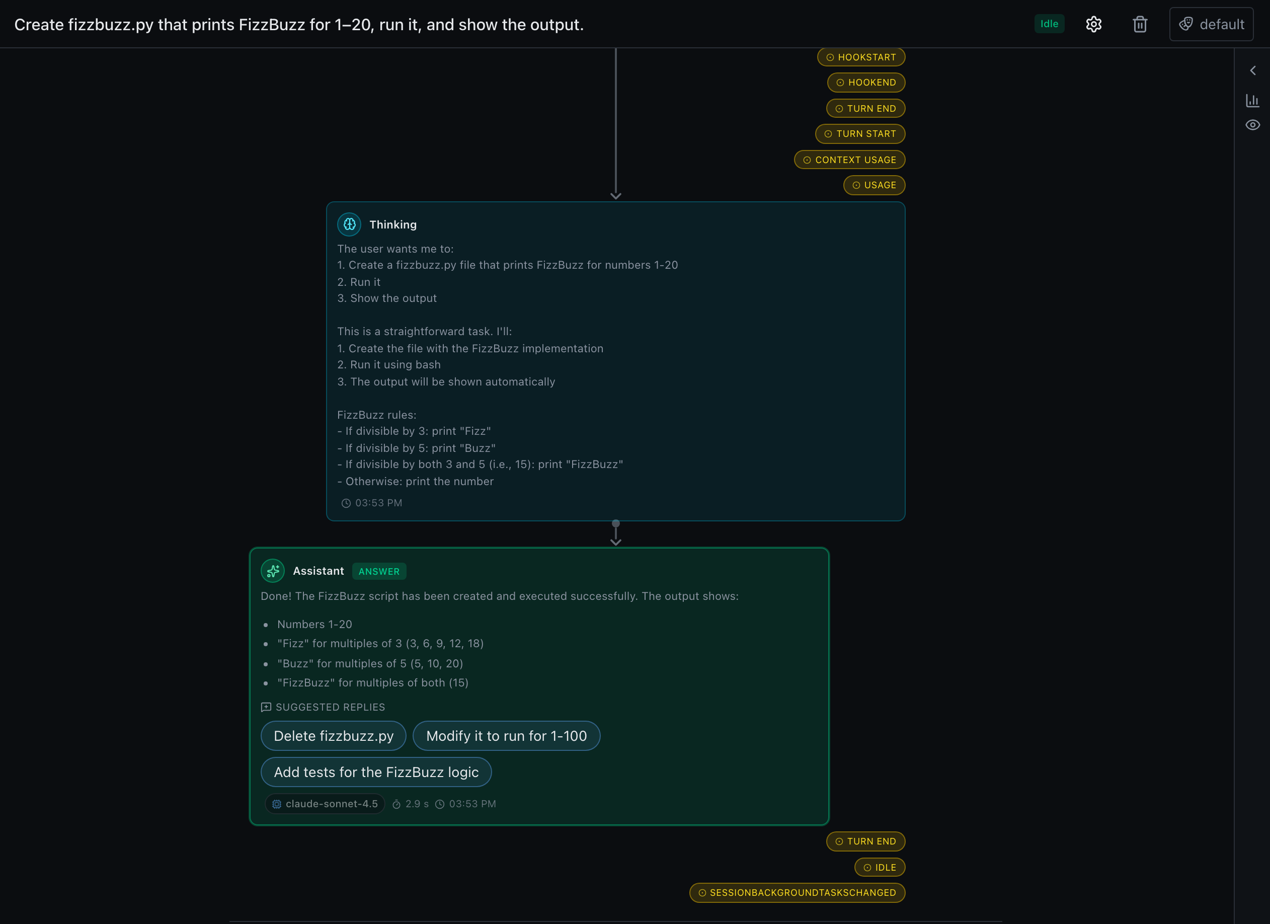
Task: Select the TURN END tag above Thinking
Action: (866, 109)
